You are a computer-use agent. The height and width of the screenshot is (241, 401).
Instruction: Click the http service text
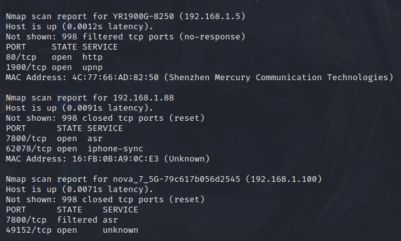[92, 57]
